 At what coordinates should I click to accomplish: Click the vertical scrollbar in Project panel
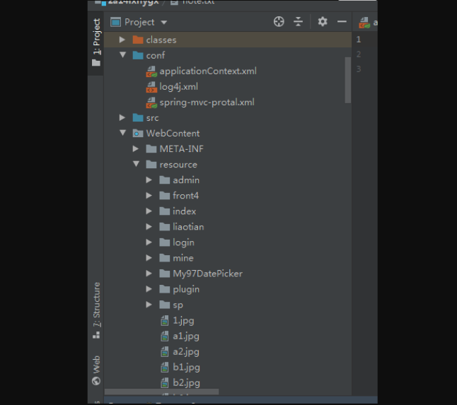(x=348, y=80)
